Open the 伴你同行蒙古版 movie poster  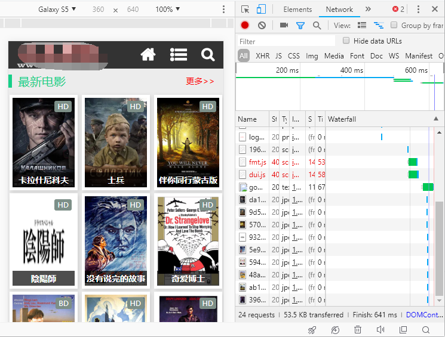(x=188, y=143)
